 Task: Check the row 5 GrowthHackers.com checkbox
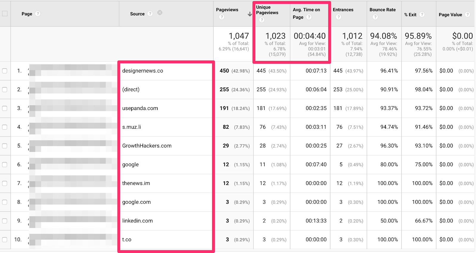pos(5,146)
